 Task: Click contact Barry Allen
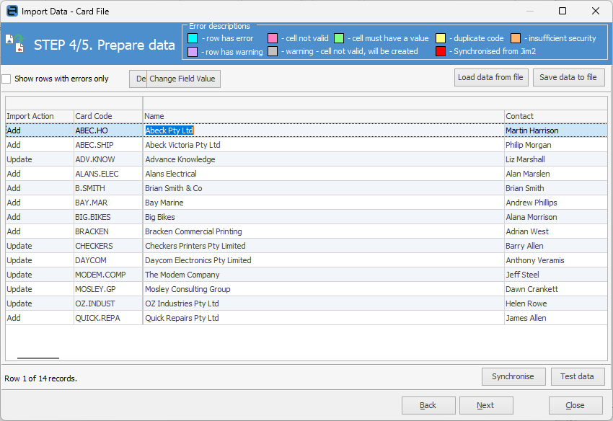556,247
